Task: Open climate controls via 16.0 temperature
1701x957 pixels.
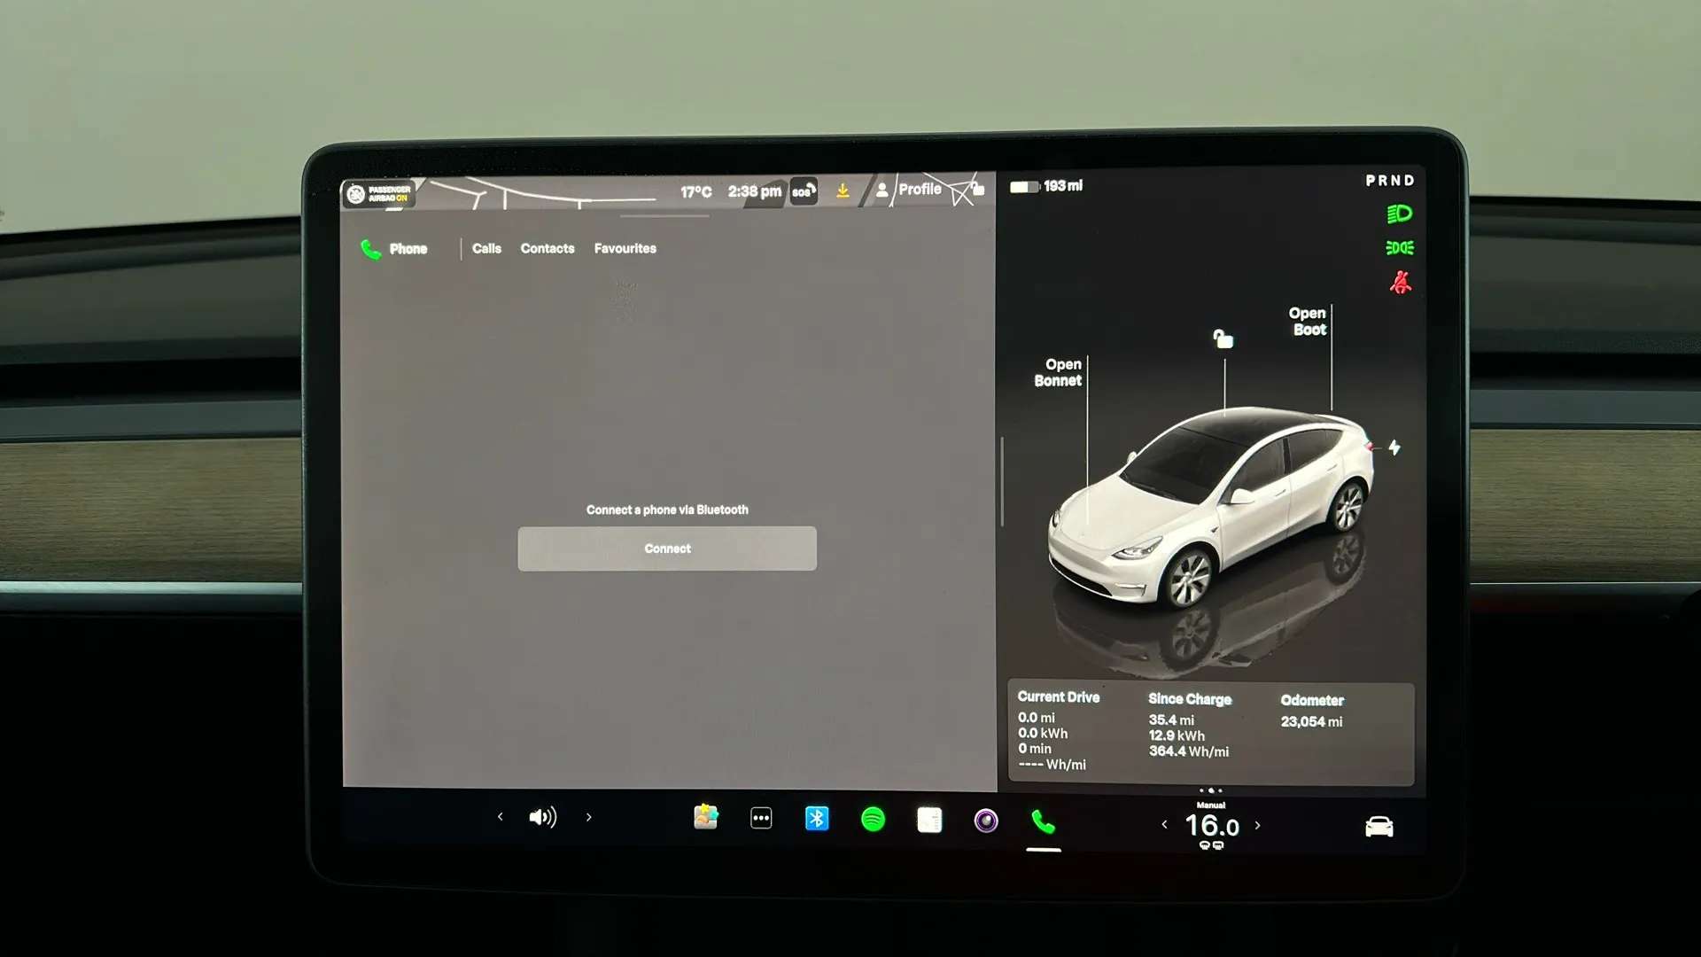Action: (x=1211, y=826)
